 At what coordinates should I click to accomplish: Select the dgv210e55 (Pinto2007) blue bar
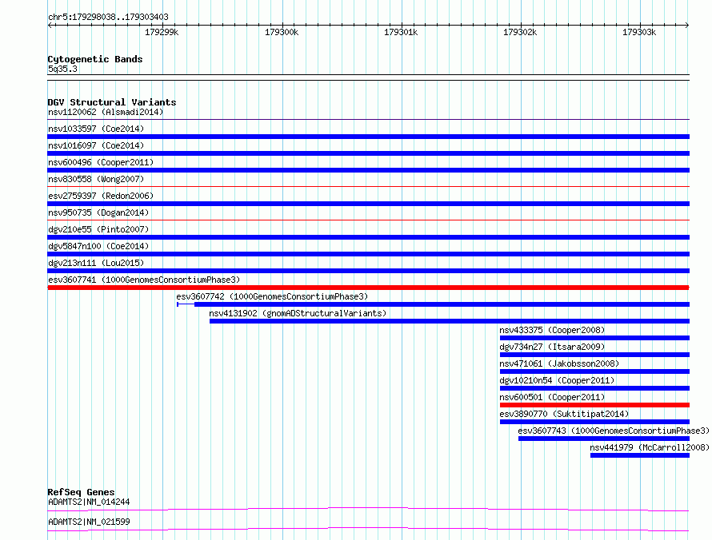[368, 237]
